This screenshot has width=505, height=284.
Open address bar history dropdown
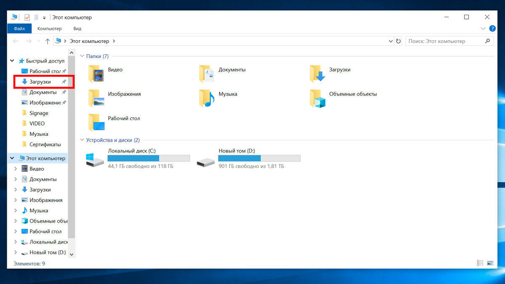coord(391,41)
